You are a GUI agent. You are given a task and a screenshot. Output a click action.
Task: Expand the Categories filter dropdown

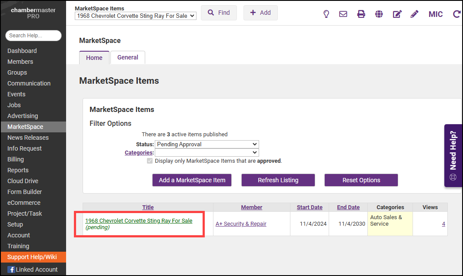[207, 152]
